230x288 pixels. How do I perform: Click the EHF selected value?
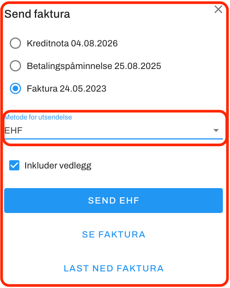tap(14, 130)
